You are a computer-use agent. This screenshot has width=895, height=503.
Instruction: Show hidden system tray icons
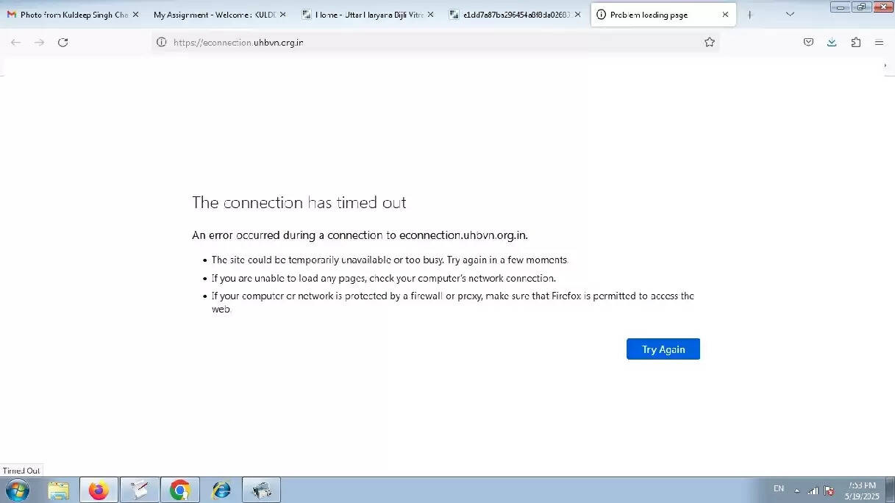point(796,490)
